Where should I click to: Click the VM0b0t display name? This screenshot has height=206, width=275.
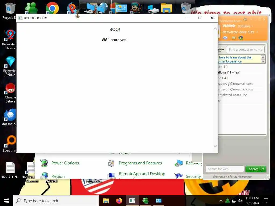point(229,26)
